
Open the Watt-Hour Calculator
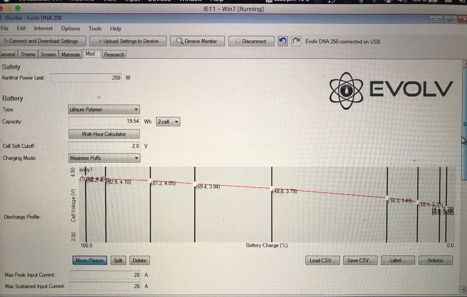[104, 134]
